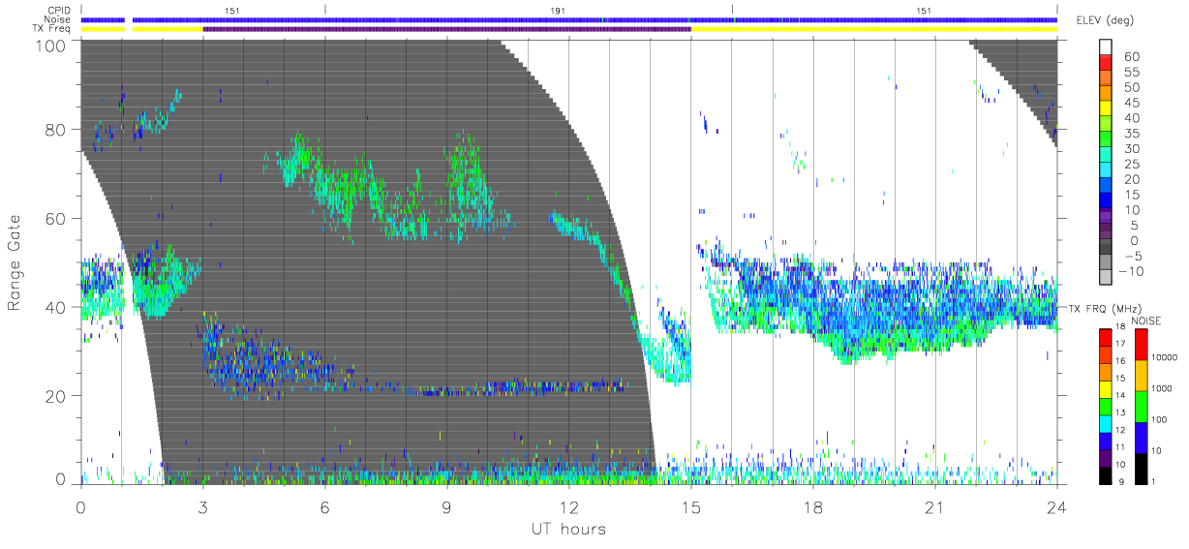Click the purple section of TX Freq strip
Image resolution: width=1189 pixels, height=549 pixels.
pos(446,29)
